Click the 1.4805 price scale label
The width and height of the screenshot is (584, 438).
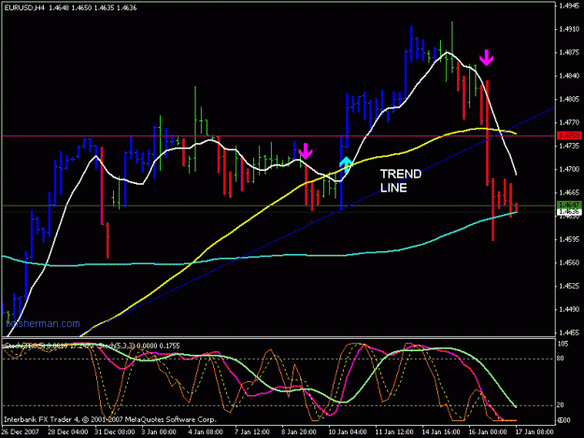click(x=569, y=99)
